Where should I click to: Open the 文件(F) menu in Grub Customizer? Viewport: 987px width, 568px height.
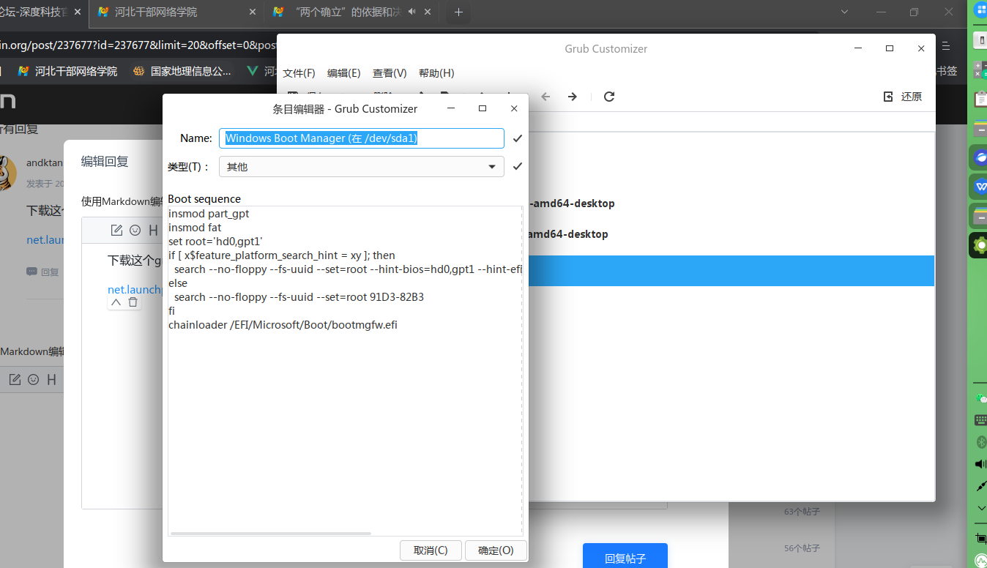[299, 73]
